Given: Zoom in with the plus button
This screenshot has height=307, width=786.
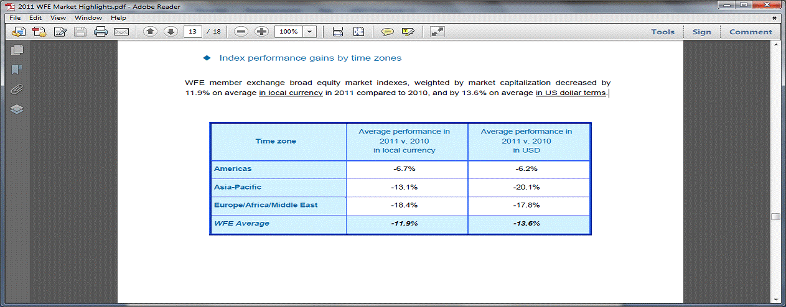Looking at the screenshot, I should pyautogui.click(x=261, y=32).
